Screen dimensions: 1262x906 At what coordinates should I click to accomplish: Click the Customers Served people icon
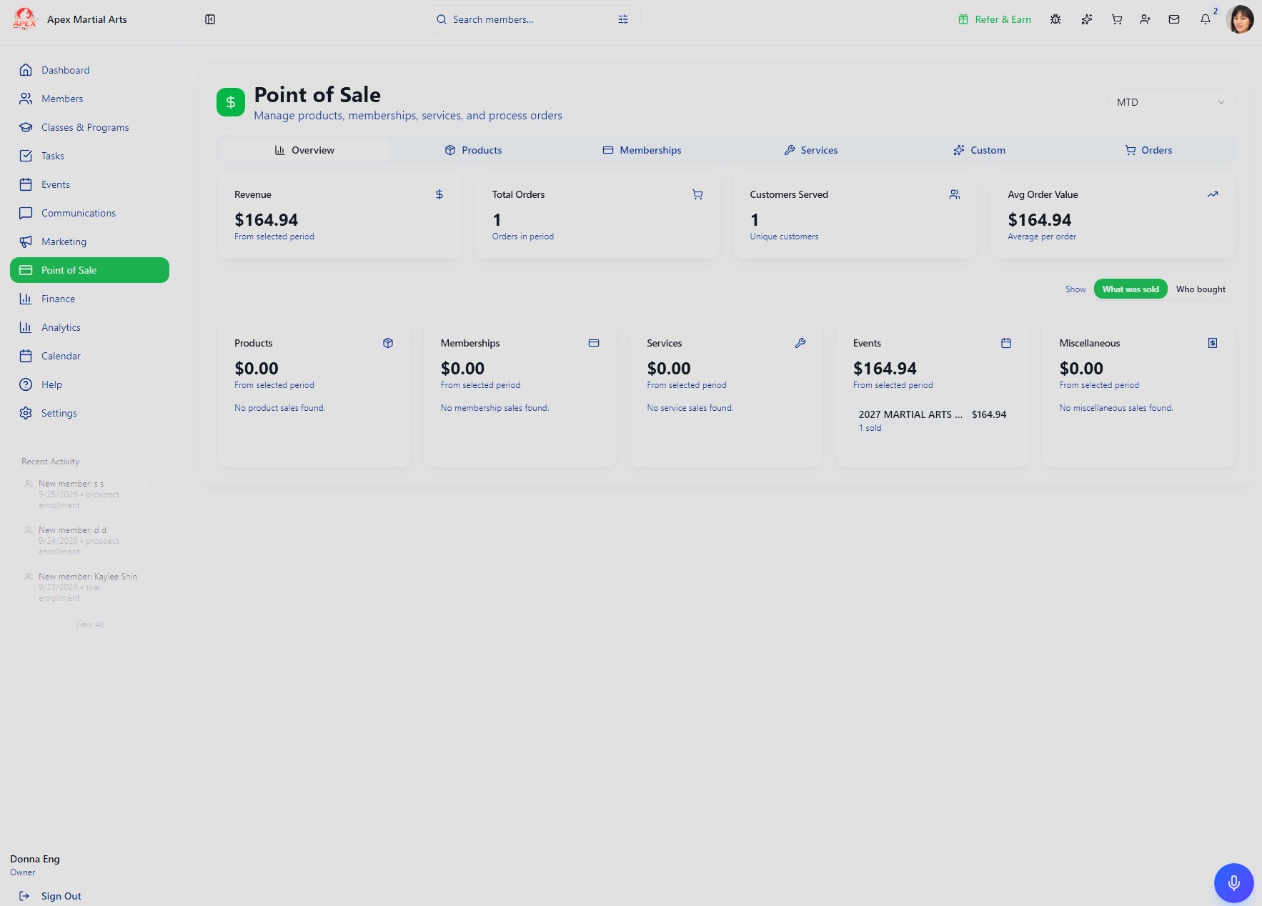pos(955,194)
